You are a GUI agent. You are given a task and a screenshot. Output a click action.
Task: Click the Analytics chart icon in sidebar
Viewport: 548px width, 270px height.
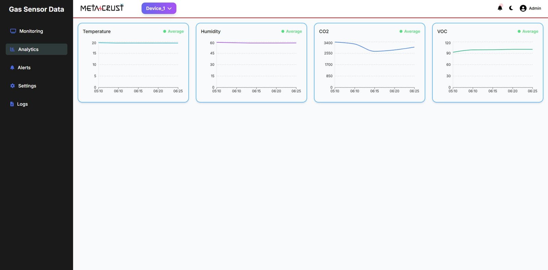click(x=12, y=49)
